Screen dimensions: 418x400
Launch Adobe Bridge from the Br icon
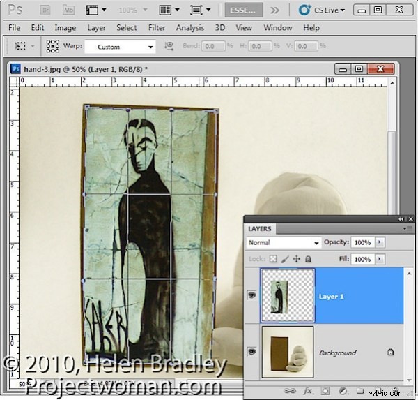click(x=45, y=10)
